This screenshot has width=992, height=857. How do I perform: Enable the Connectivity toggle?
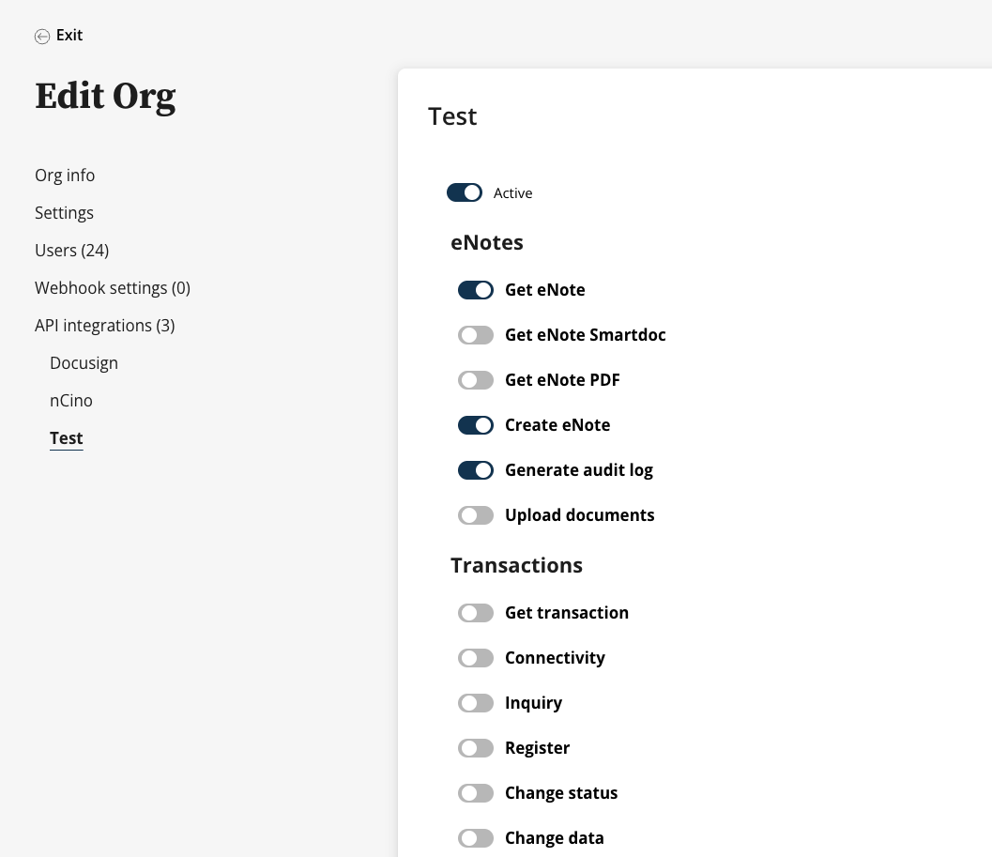(x=476, y=658)
